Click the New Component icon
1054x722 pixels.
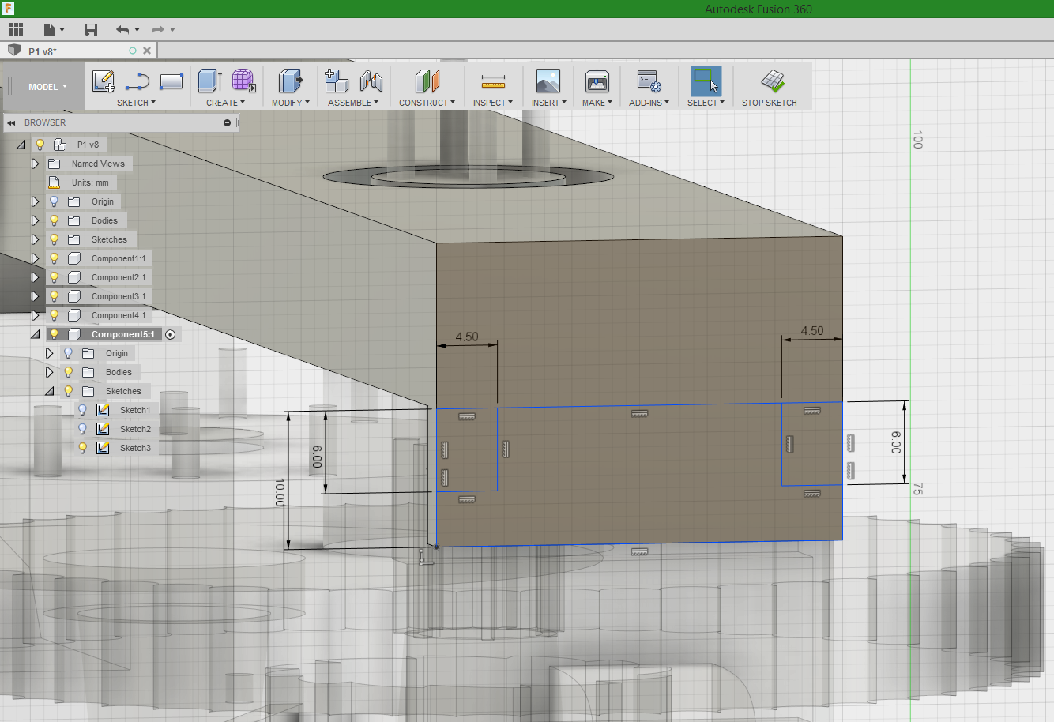coord(337,81)
